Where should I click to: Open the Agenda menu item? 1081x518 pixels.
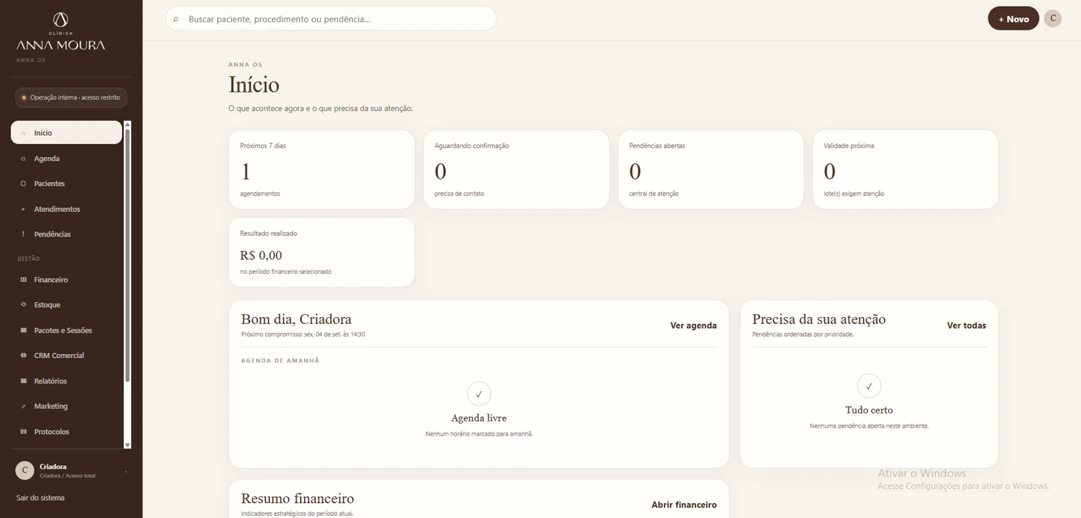point(66,159)
